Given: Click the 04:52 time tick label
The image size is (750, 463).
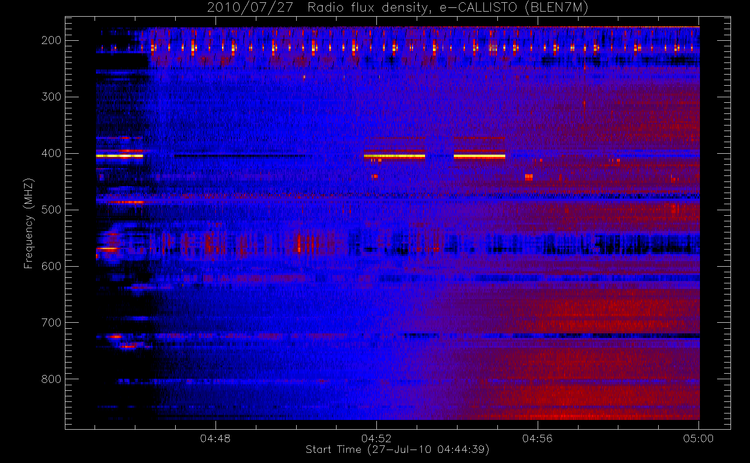Looking at the screenshot, I should [x=376, y=438].
